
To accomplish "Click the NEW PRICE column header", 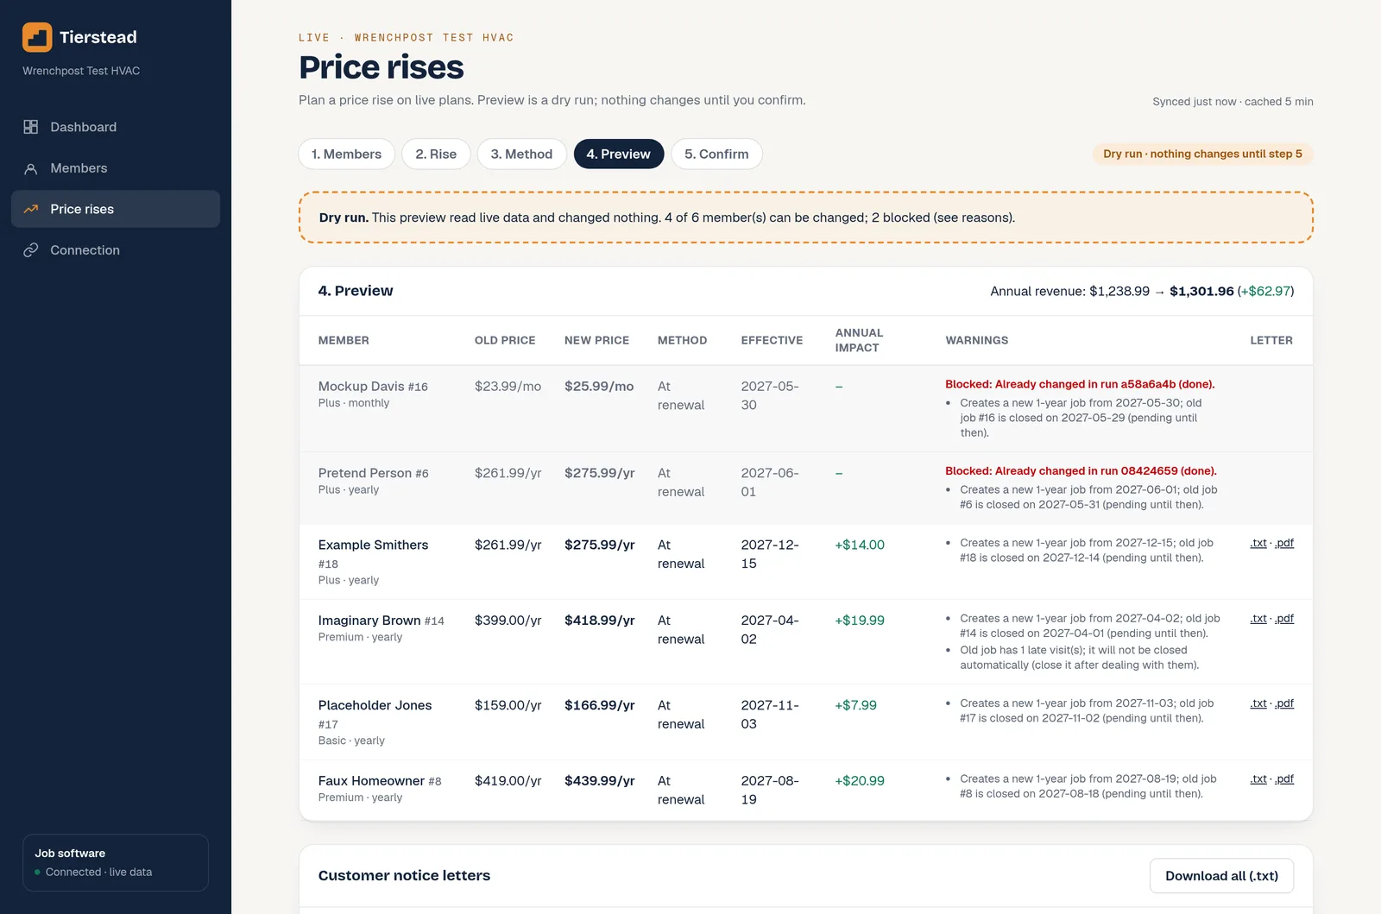I will [x=596, y=340].
